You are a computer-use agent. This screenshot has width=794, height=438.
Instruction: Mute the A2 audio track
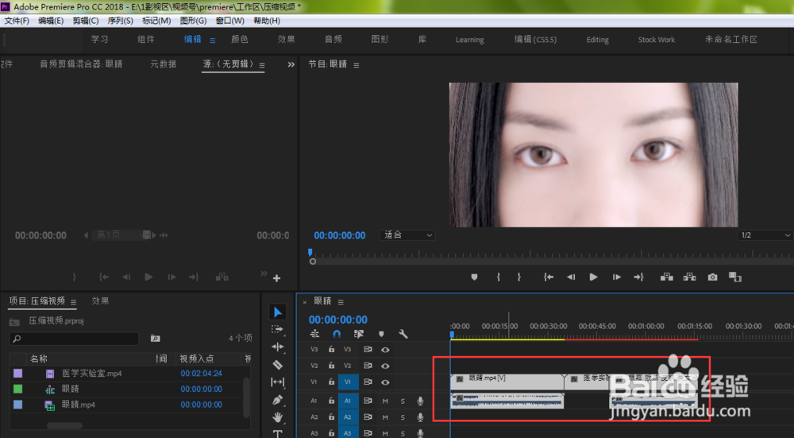[x=385, y=417]
